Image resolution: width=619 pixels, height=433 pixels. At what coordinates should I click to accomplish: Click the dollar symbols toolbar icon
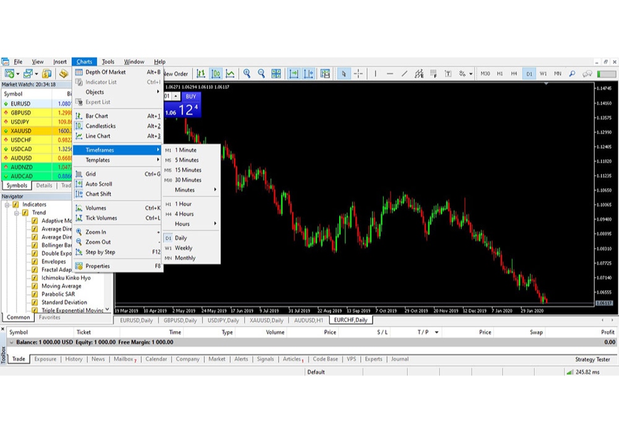click(46, 74)
